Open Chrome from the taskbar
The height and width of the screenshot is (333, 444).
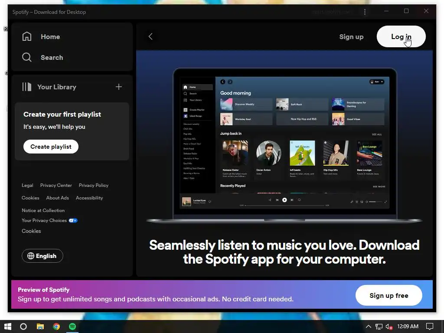coord(56,326)
